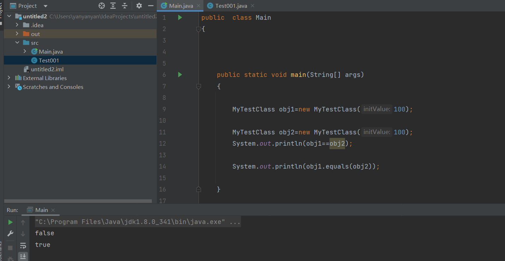Click the Stop process square icon
This screenshot has height=261, width=505.
(10, 248)
